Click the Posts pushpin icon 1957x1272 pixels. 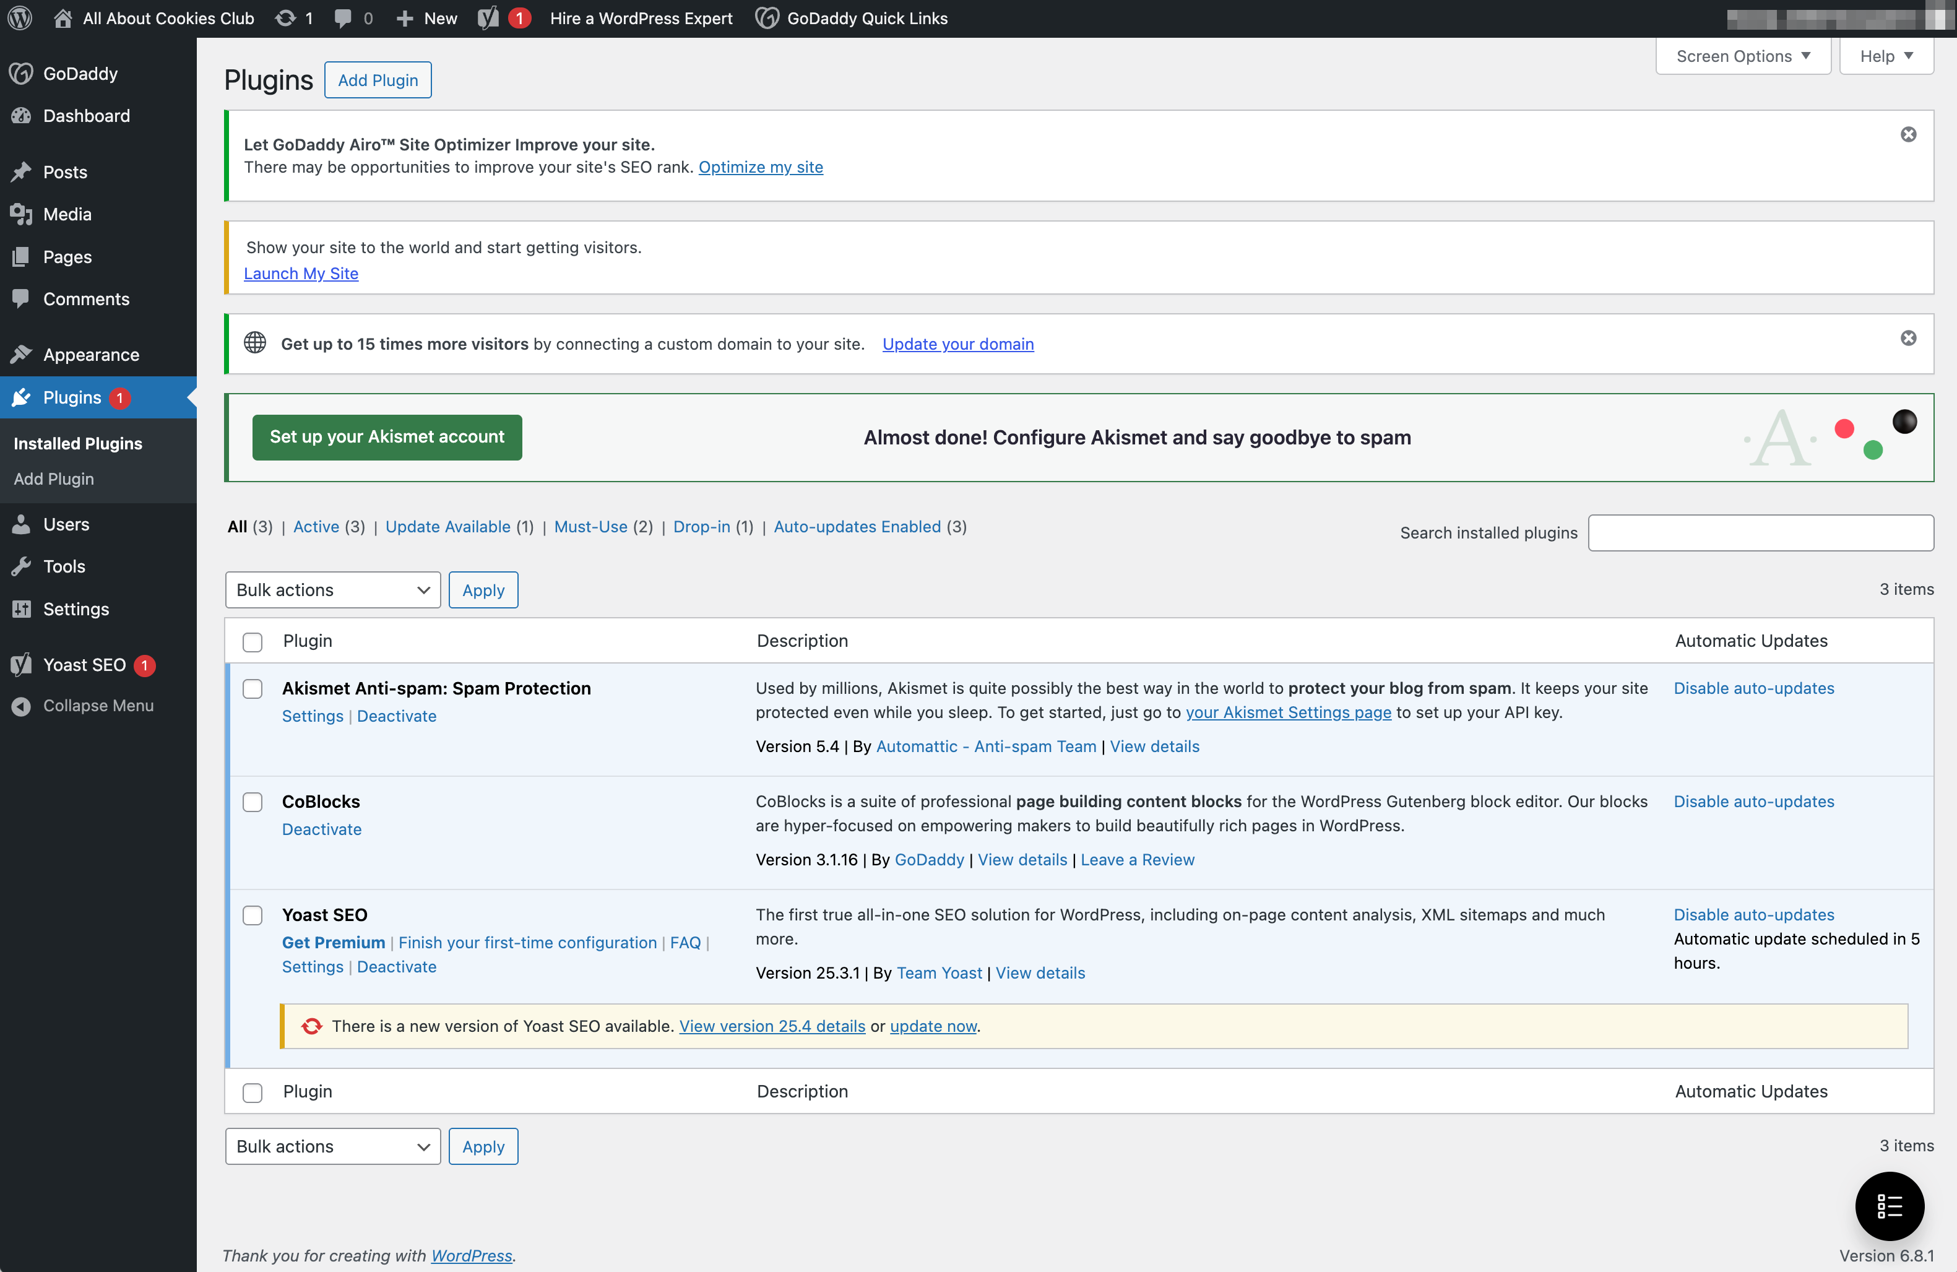click(22, 172)
